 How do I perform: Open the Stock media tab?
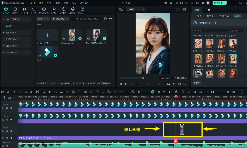pos(15,11)
